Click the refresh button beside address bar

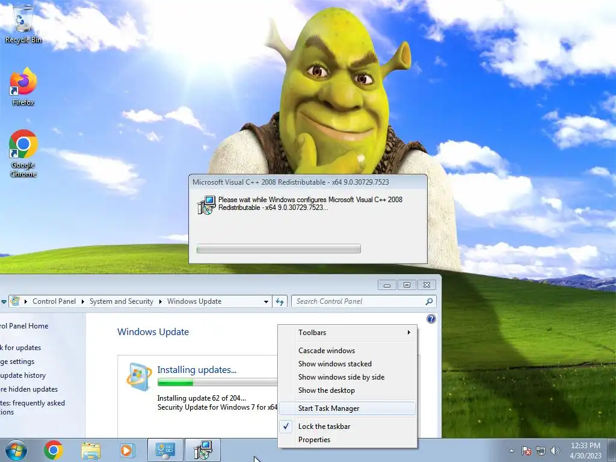280,301
